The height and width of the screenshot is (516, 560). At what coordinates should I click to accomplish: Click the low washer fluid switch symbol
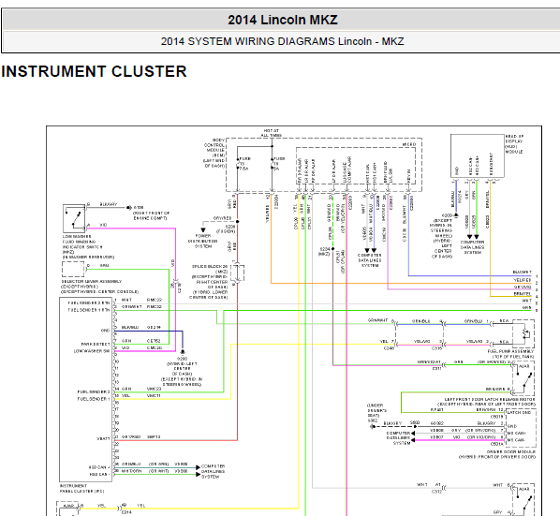point(74,218)
